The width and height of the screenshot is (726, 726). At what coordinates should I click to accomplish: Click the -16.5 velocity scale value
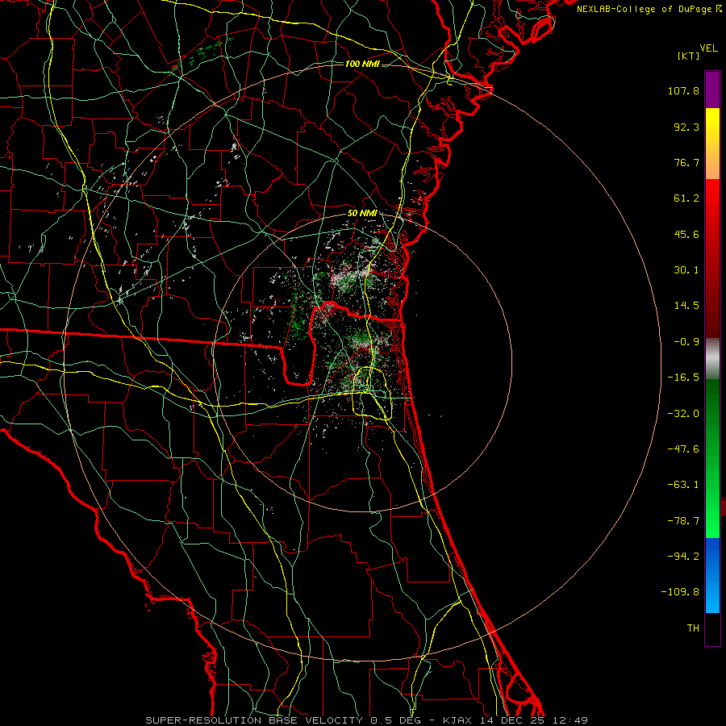coord(683,378)
